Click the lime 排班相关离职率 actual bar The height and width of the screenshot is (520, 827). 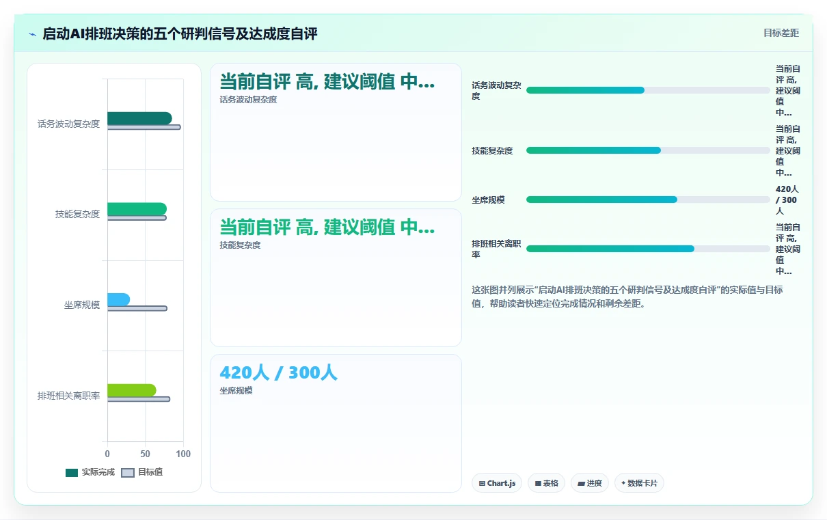[x=132, y=390]
